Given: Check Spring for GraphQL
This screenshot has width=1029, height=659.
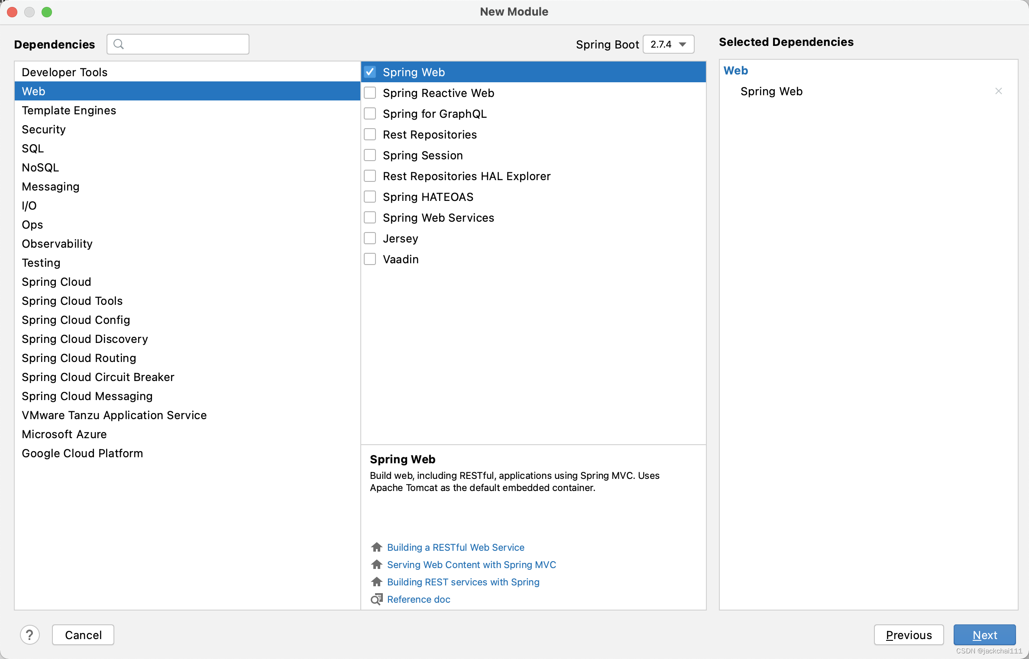Looking at the screenshot, I should coord(370,113).
